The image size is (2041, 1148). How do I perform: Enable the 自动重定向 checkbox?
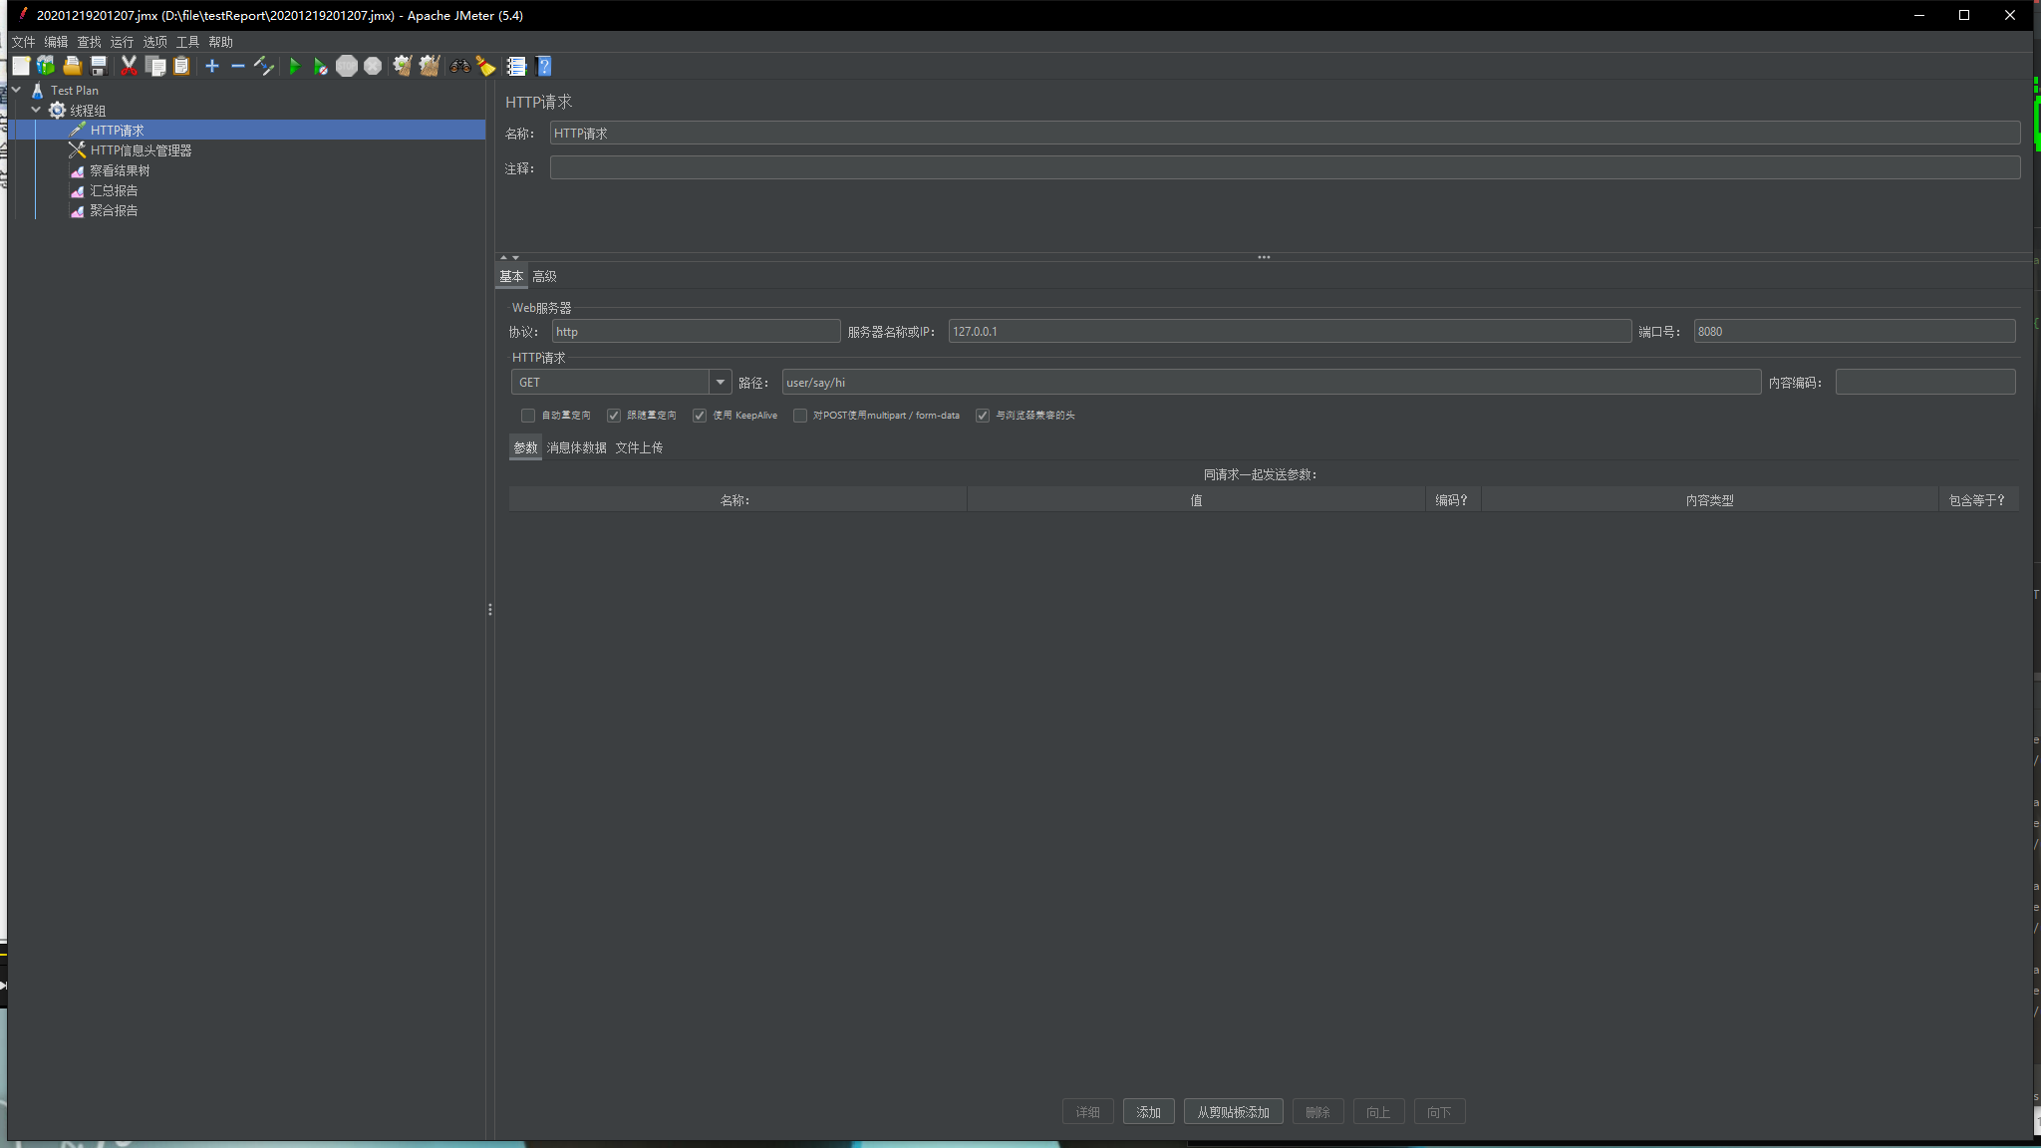tap(528, 416)
